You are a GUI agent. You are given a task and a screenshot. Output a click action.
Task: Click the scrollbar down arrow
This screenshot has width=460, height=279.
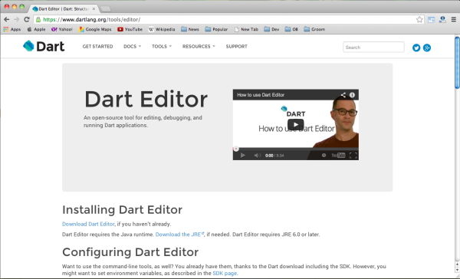click(x=457, y=271)
